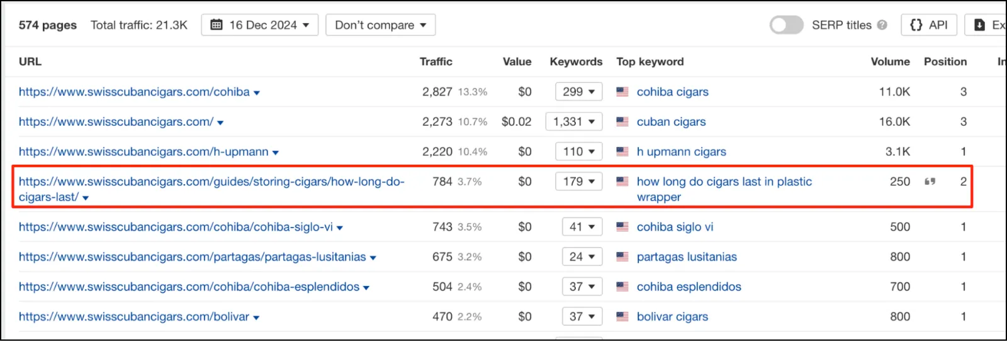Image resolution: width=1007 pixels, height=342 pixels.
Task: Open the how-long-do-cigars-last guide URL
Action: pyautogui.click(x=211, y=189)
